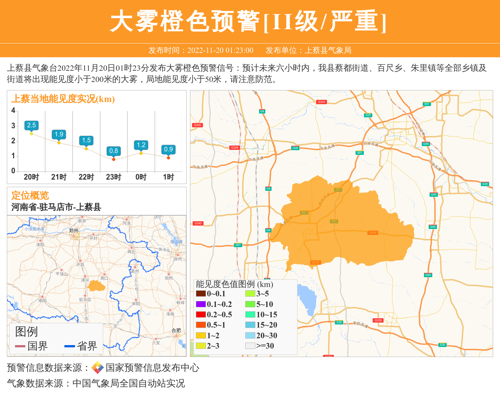Click the highlighted 上蔡县 region on overview map
The image size is (500, 393).
[x=96, y=286]
